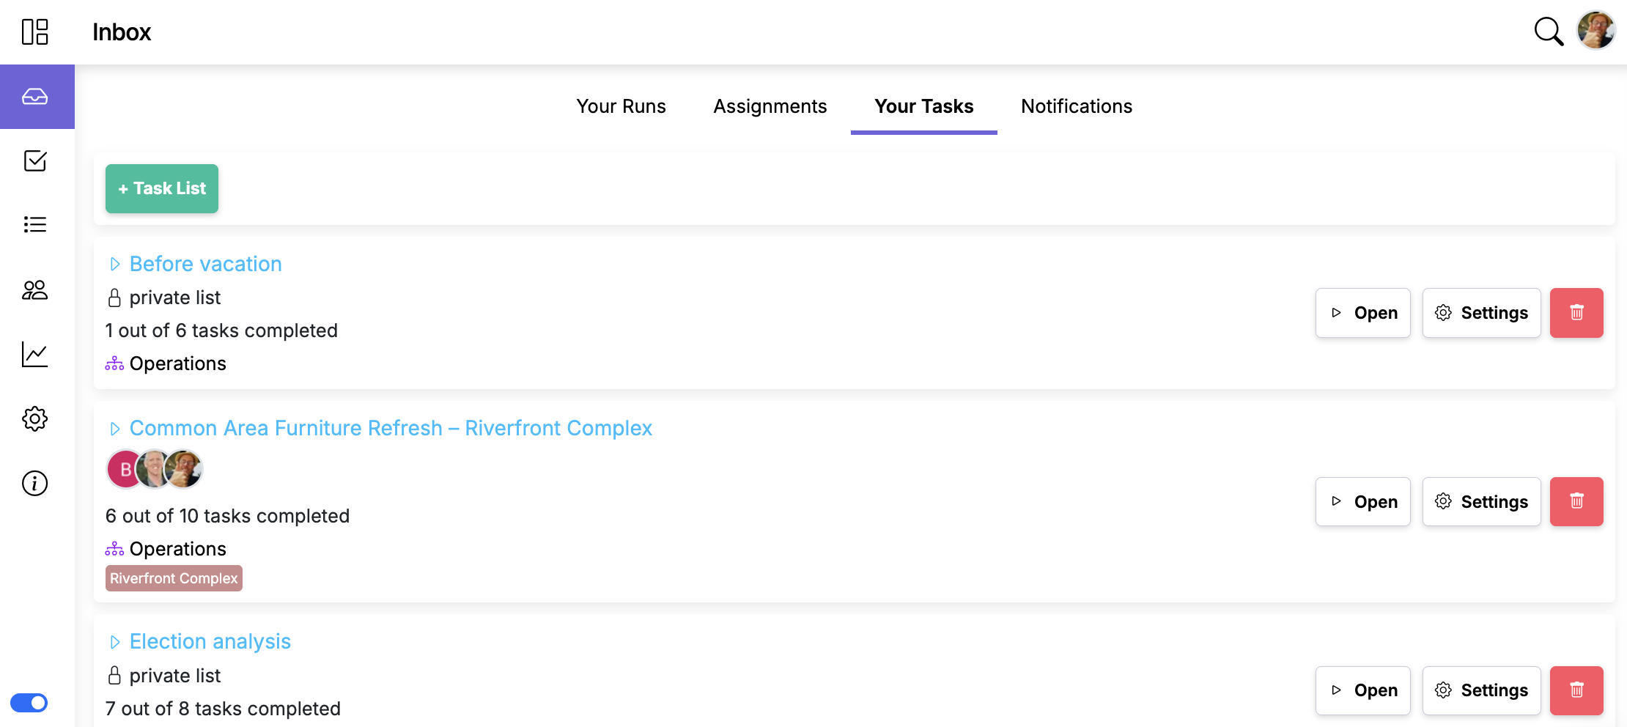Open Settings for Before vacation list
Image resolution: width=1627 pixels, height=727 pixels.
click(1481, 313)
